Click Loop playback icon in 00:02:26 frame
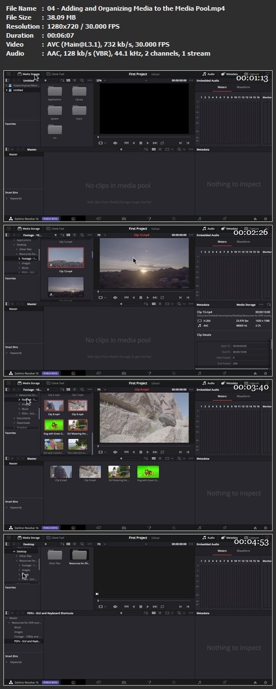The height and width of the screenshot is (689, 276). click(x=162, y=298)
